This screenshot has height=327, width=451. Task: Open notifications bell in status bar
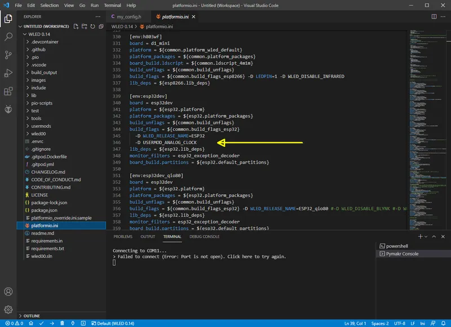[x=443, y=323]
